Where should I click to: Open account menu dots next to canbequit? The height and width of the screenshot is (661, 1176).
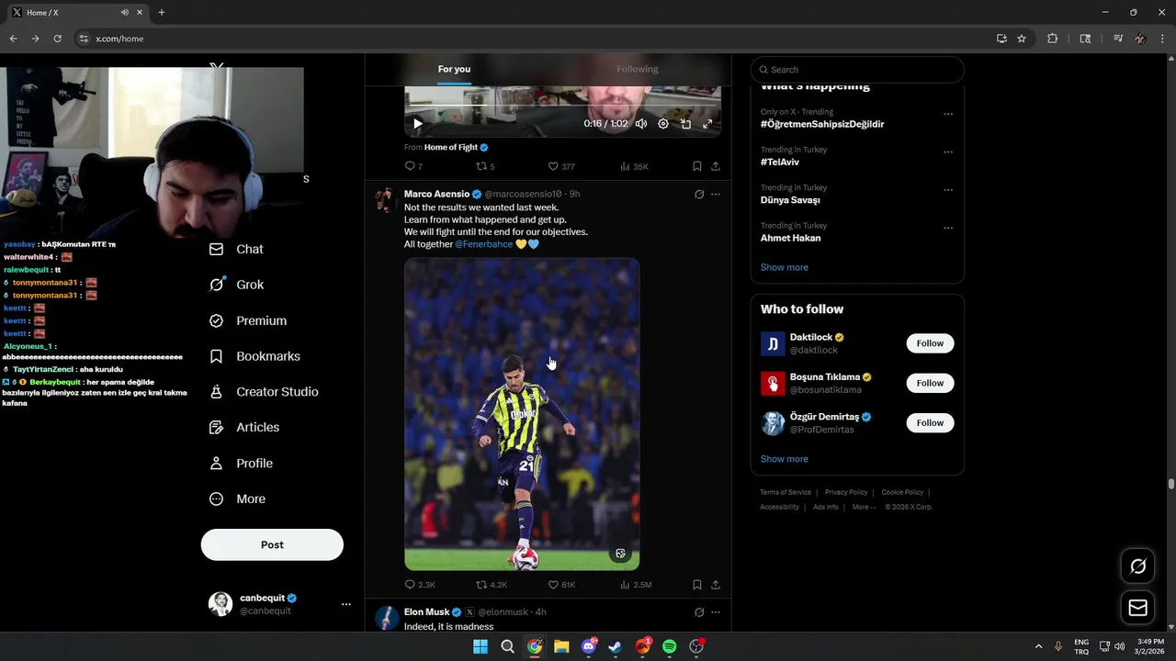click(346, 604)
